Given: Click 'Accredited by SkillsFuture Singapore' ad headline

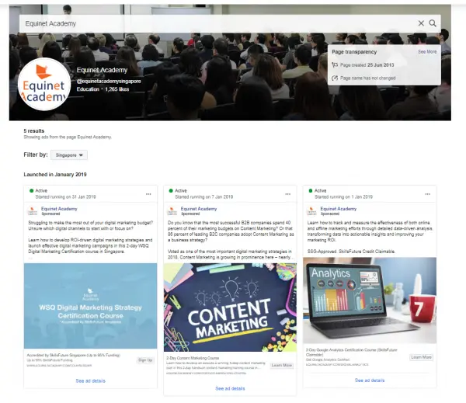Looking at the screenshot, I should (x=74, y=355).
